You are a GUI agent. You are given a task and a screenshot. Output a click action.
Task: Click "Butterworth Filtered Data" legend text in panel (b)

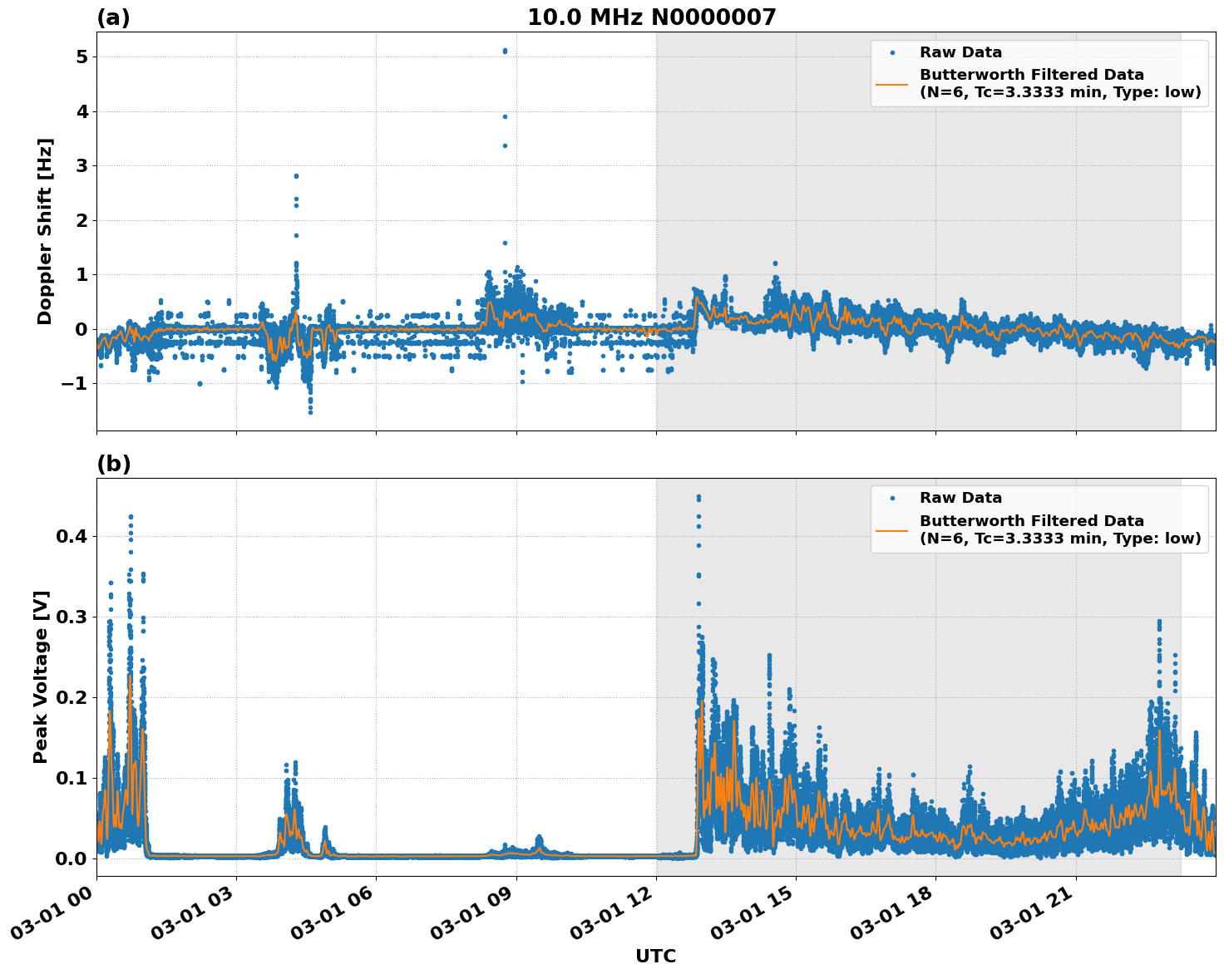(x=1031, y=521)
